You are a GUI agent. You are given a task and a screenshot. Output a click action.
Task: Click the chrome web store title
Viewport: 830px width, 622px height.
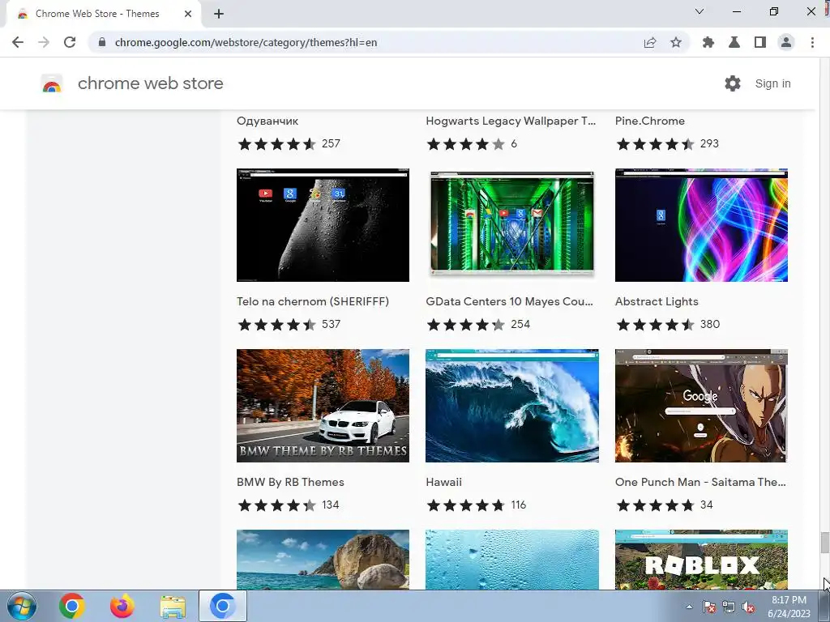[150, 83]
